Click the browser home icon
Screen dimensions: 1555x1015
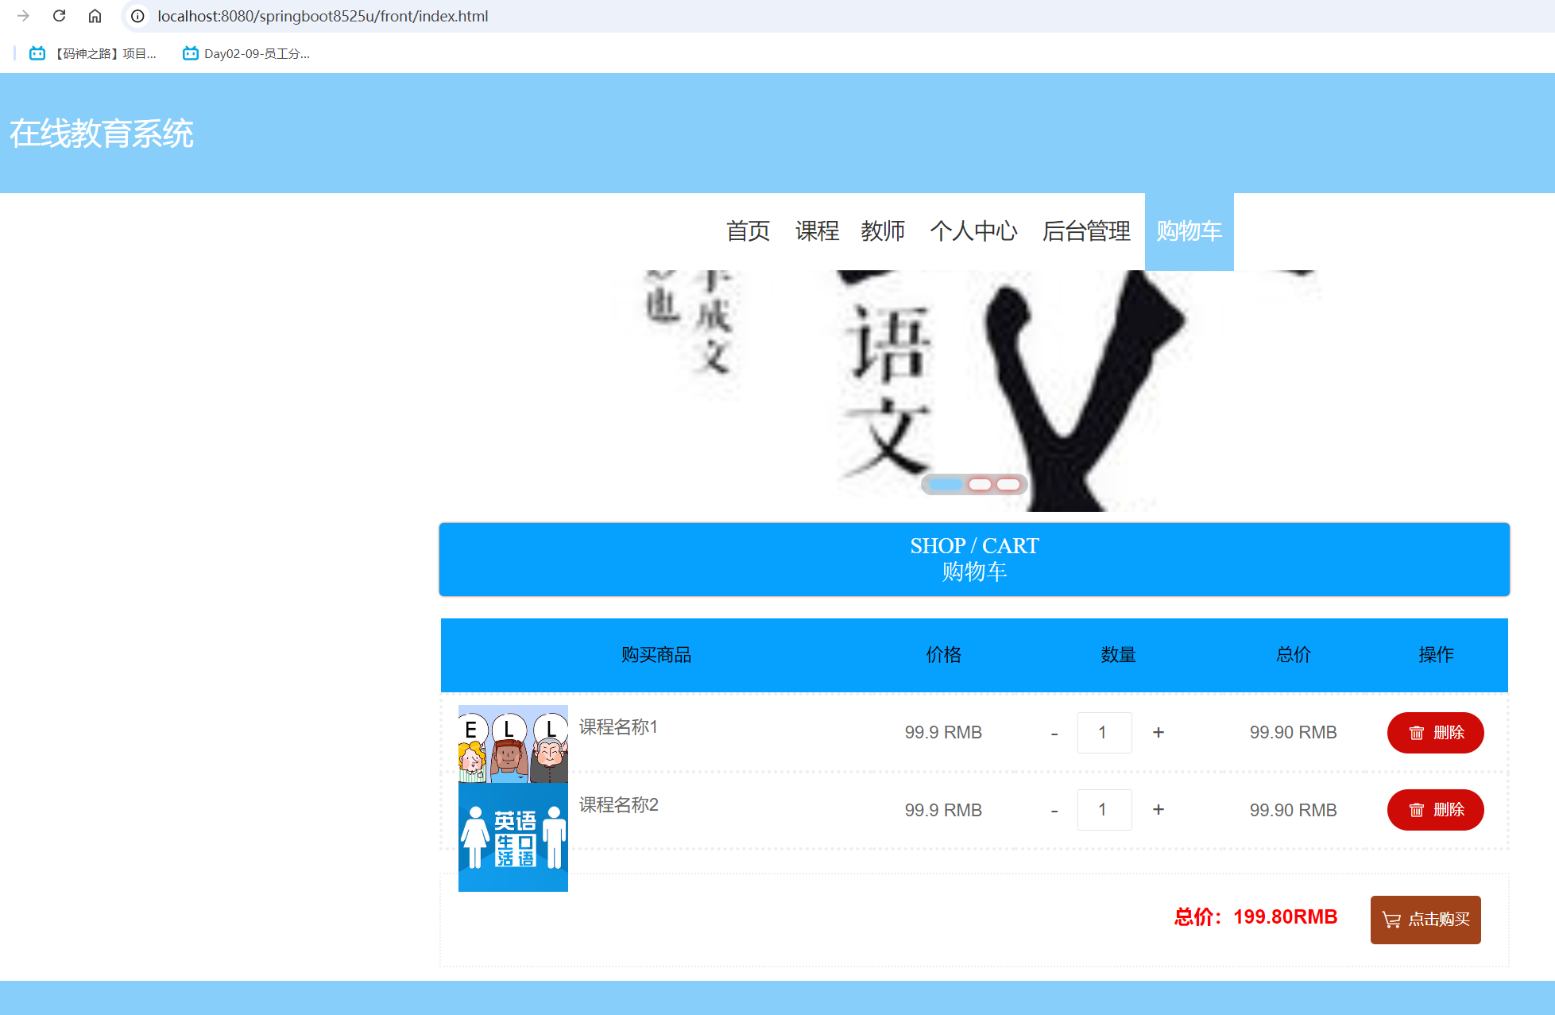95,16
